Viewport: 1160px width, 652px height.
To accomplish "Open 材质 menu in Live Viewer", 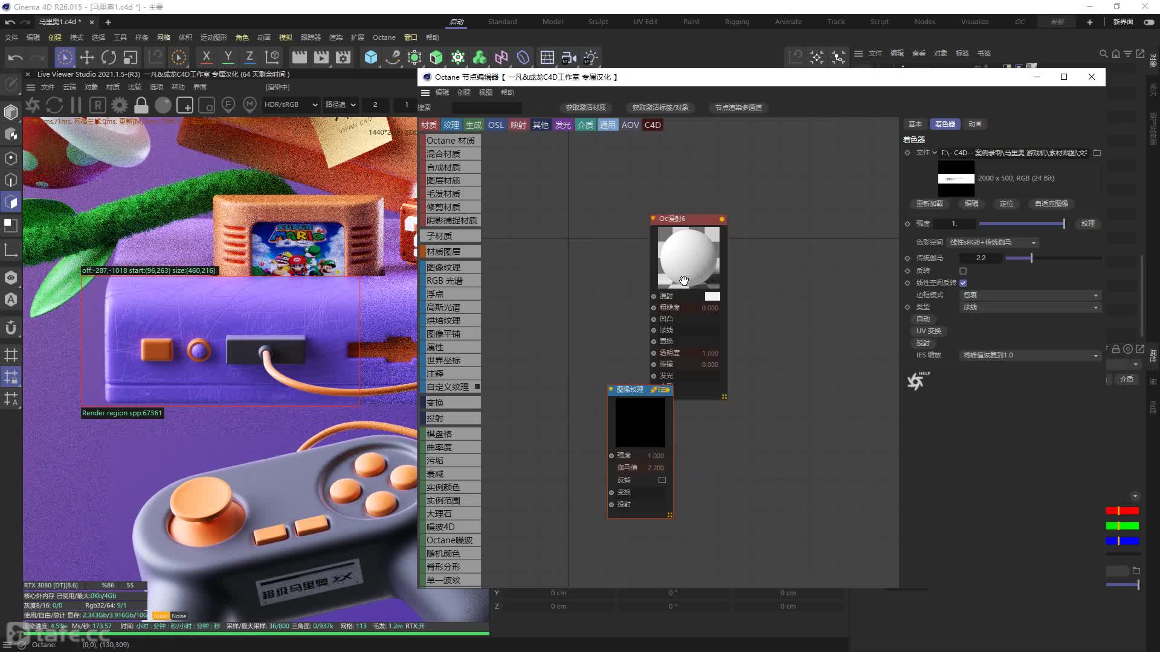I will point(112,87).
